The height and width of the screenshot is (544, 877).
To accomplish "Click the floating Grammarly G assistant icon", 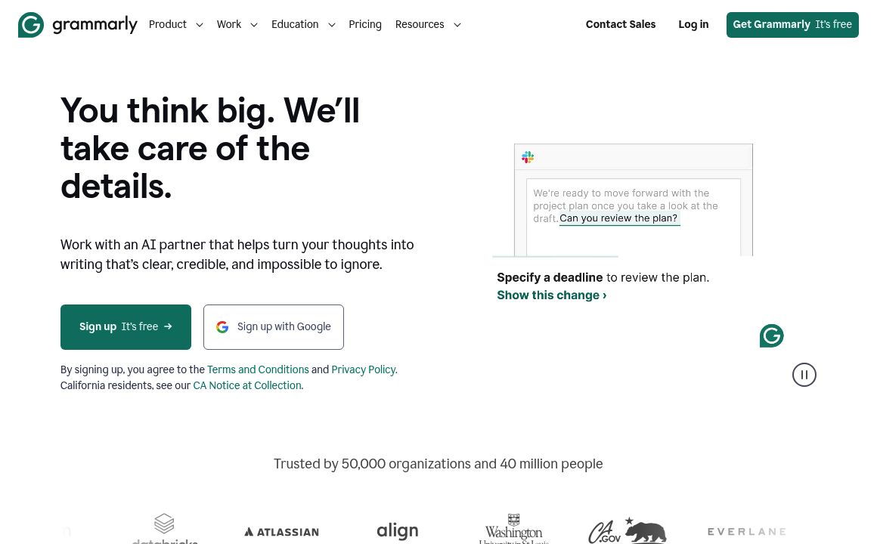I will 771,335.
